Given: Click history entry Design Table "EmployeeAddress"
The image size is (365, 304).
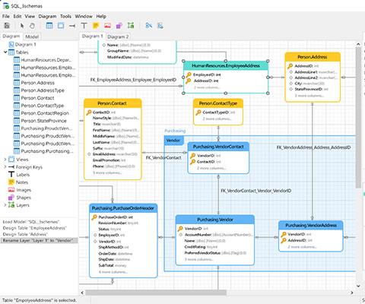Looking at the screenshot, I should [34, 228].
